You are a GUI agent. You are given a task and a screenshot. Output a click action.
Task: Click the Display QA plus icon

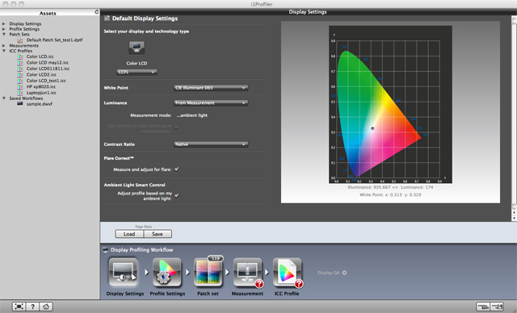pos(344,273)
